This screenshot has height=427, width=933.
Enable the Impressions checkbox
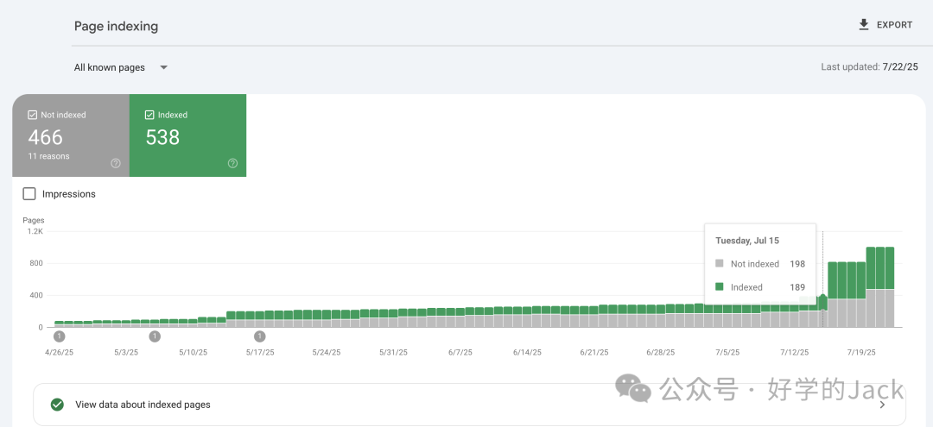pyautogui.click(x=29, y=193)
